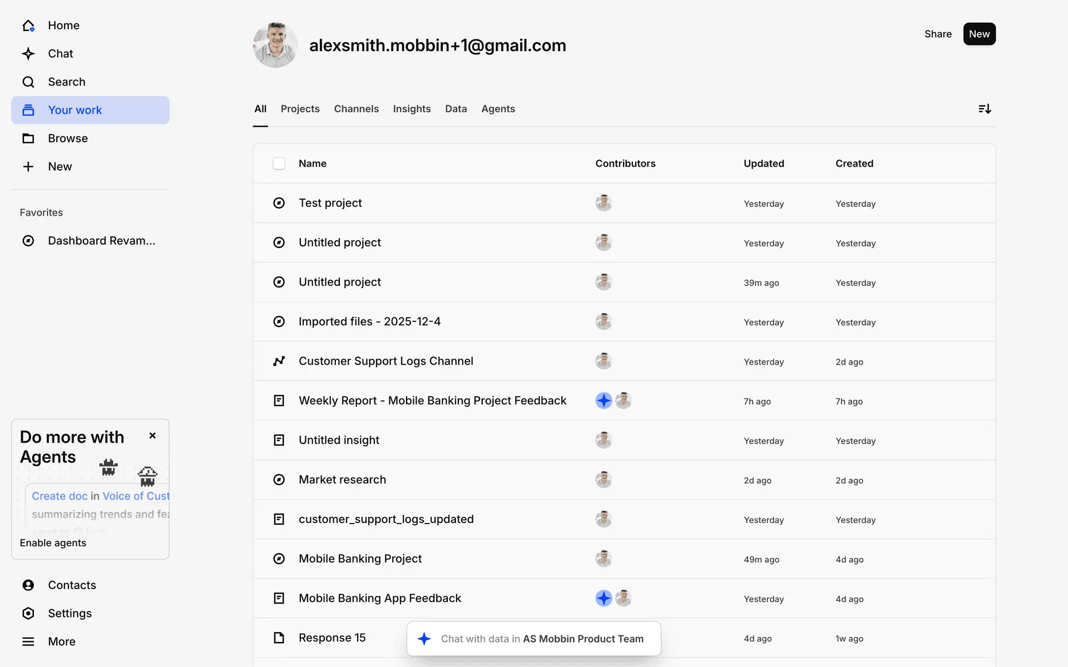Open Chat via sparkle icon
The image size is (1068, 667).
(x=28, y=54)
